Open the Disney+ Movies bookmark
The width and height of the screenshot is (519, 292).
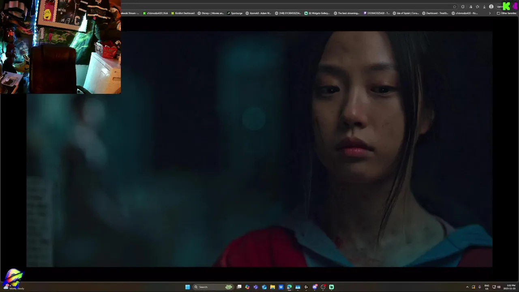210,13
